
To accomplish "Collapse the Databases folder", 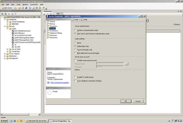I will click(5, 19).
